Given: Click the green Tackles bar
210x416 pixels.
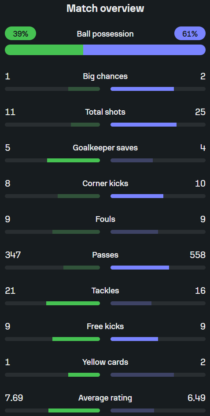Looking at the screenshot, I should (x=73, y=303).
